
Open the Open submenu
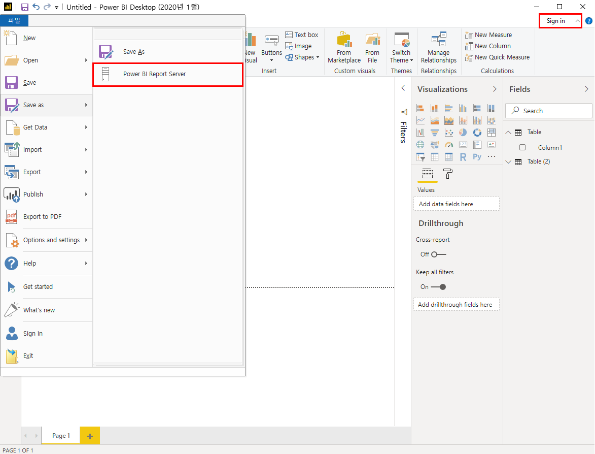click(x=47, y=60)
